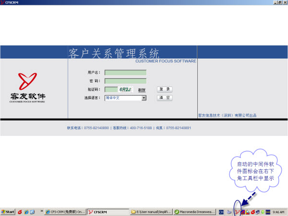Viewport: 288px width, 216px height.
Task: Click the 登录 login button
Action: [165, 89]
